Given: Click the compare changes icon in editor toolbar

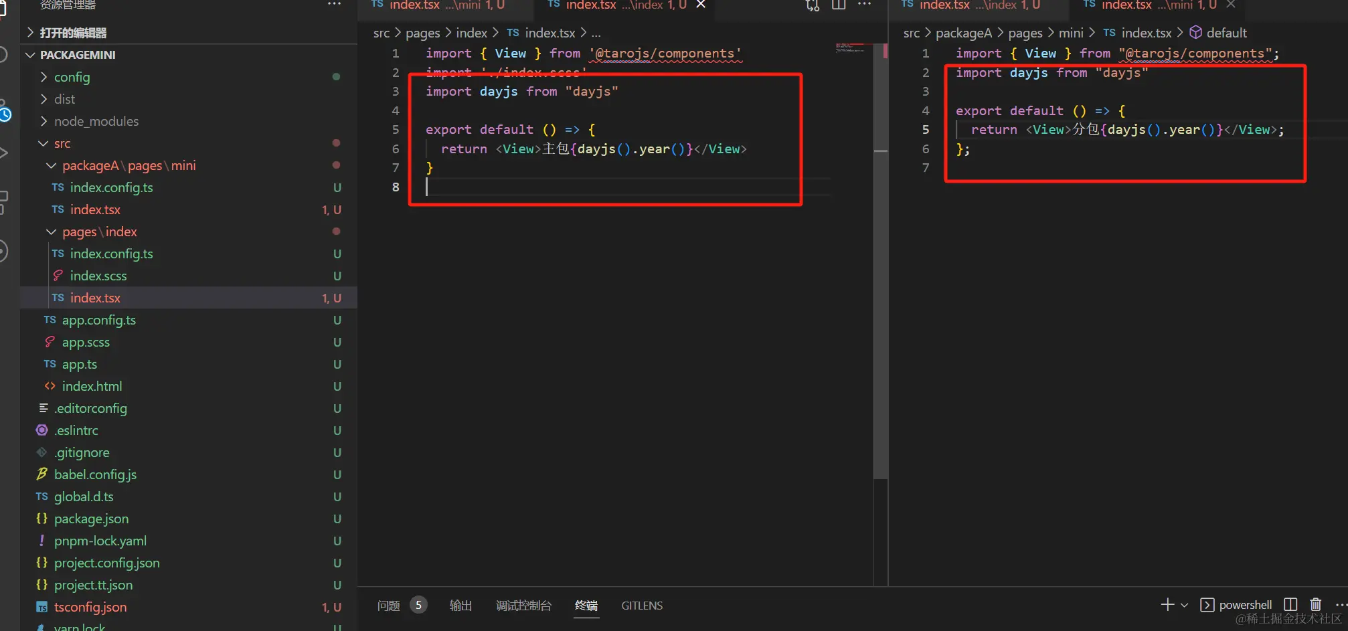Looking at the screenshot, I should pos(813,5).
